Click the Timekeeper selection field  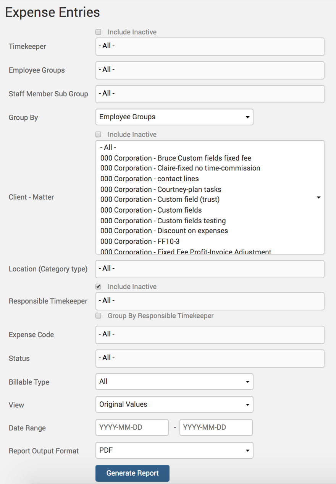[x=210, y=47]
